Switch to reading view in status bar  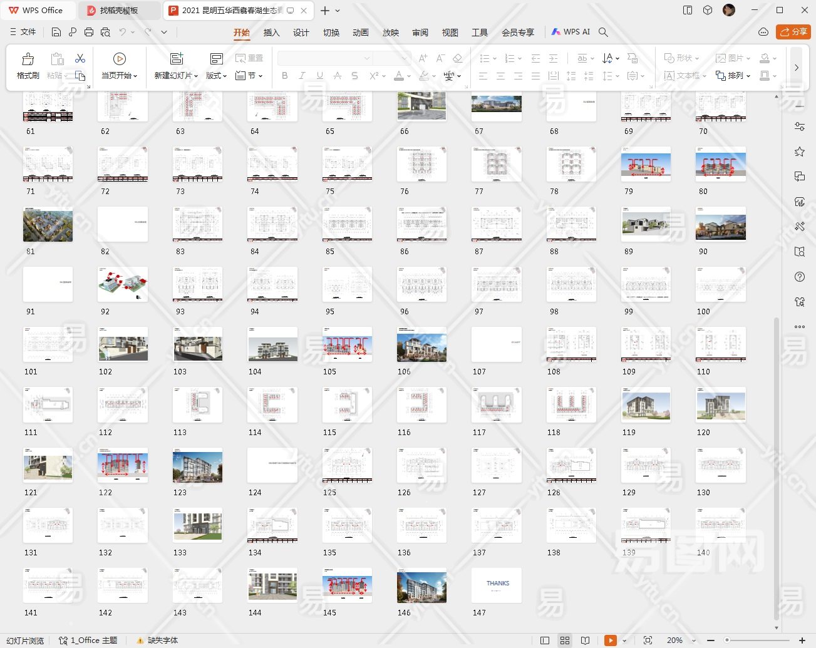pos(585,640)
